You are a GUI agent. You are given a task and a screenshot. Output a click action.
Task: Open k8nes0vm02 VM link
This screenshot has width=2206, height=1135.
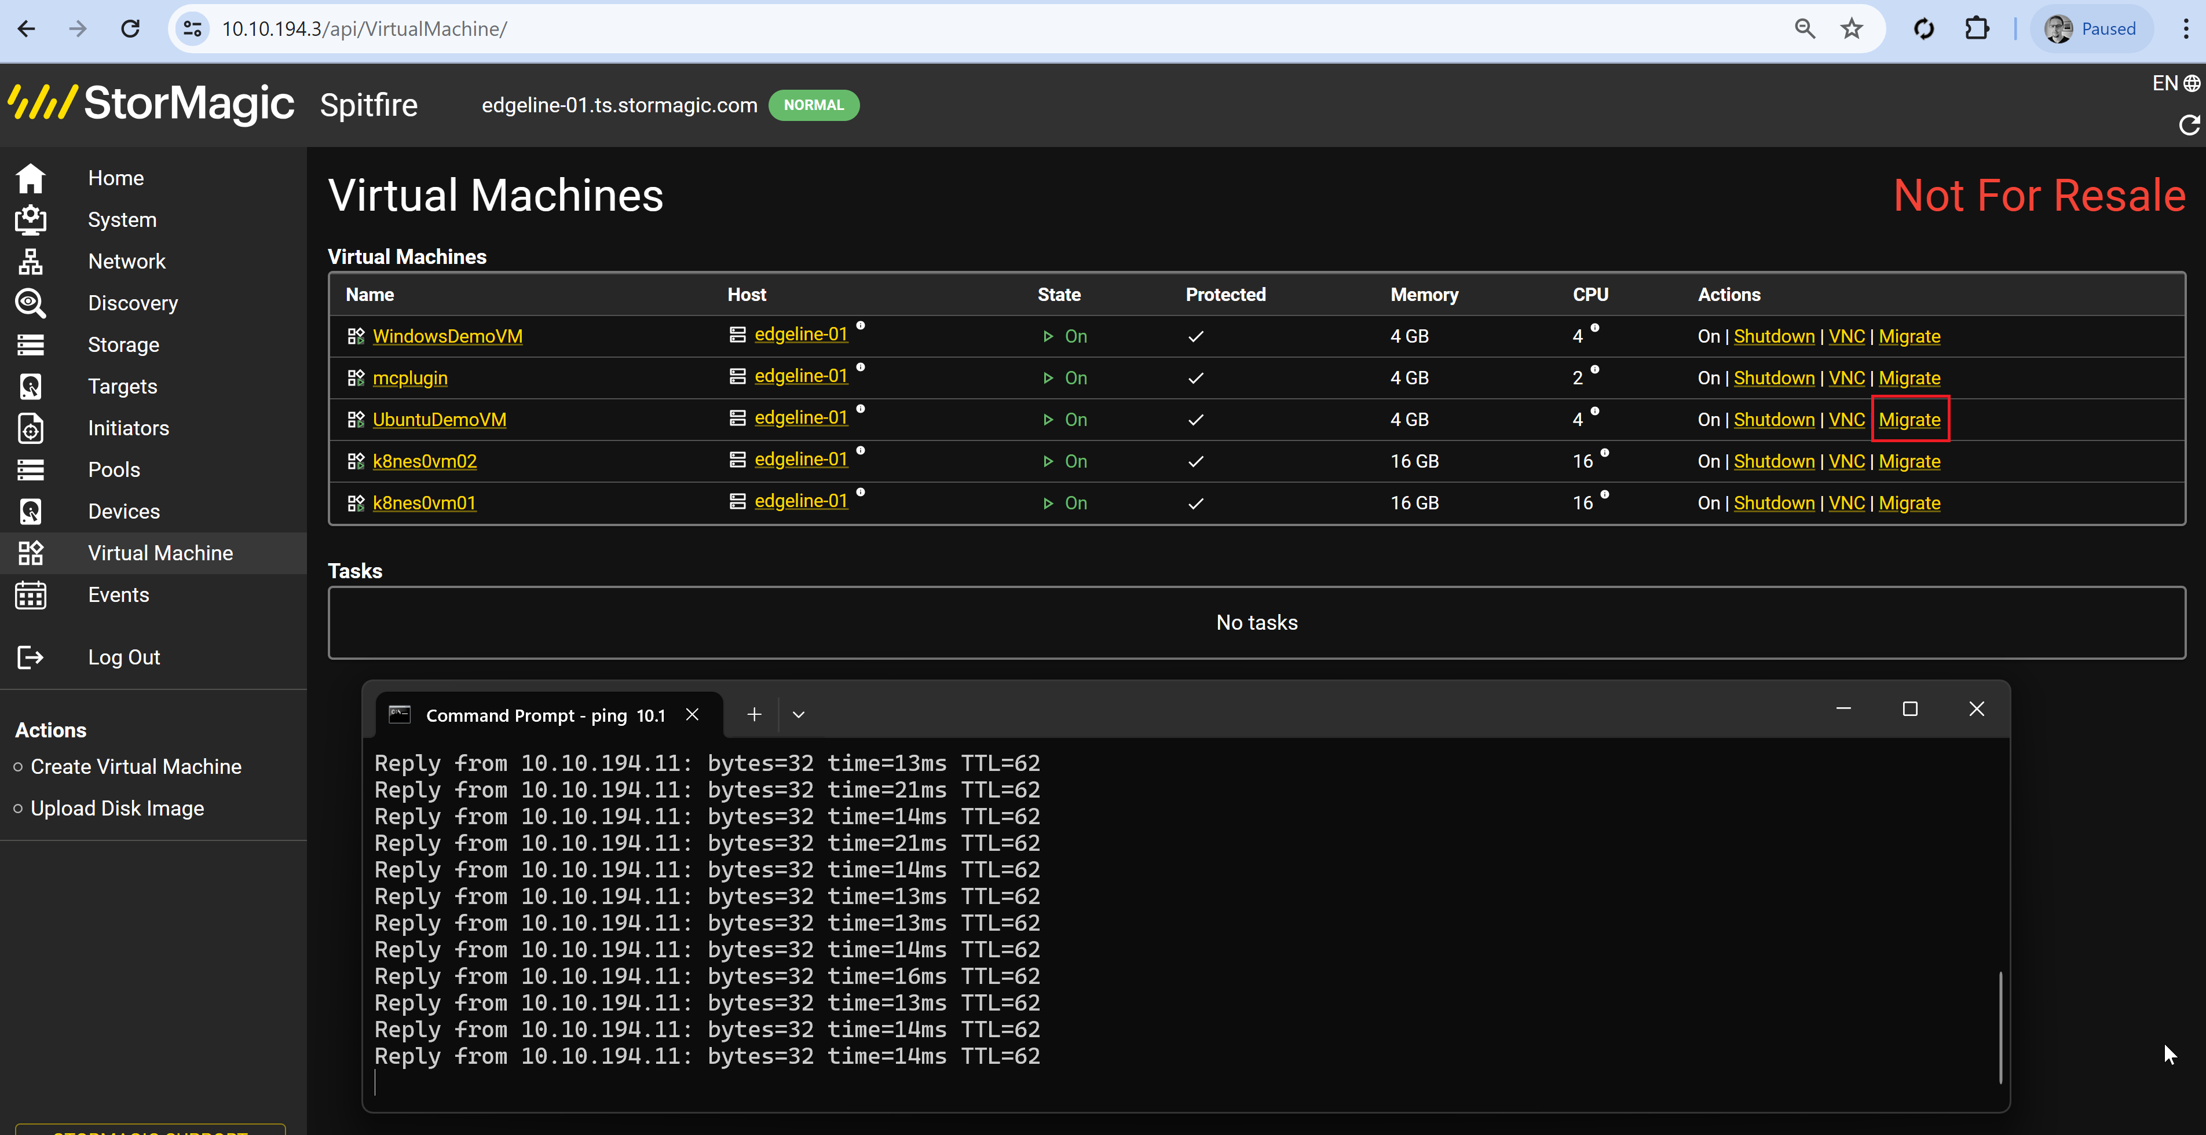(425, 461)
